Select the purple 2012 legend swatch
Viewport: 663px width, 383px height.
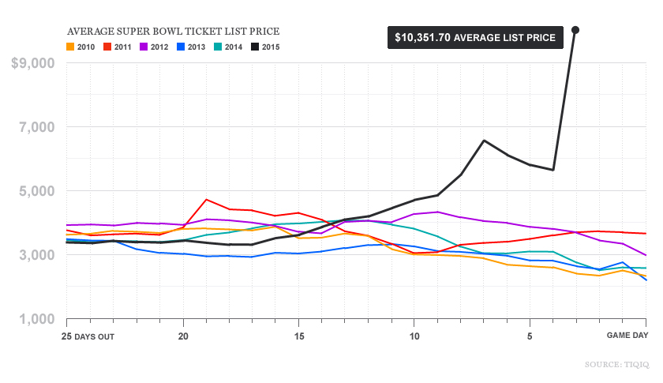point(144,47)
